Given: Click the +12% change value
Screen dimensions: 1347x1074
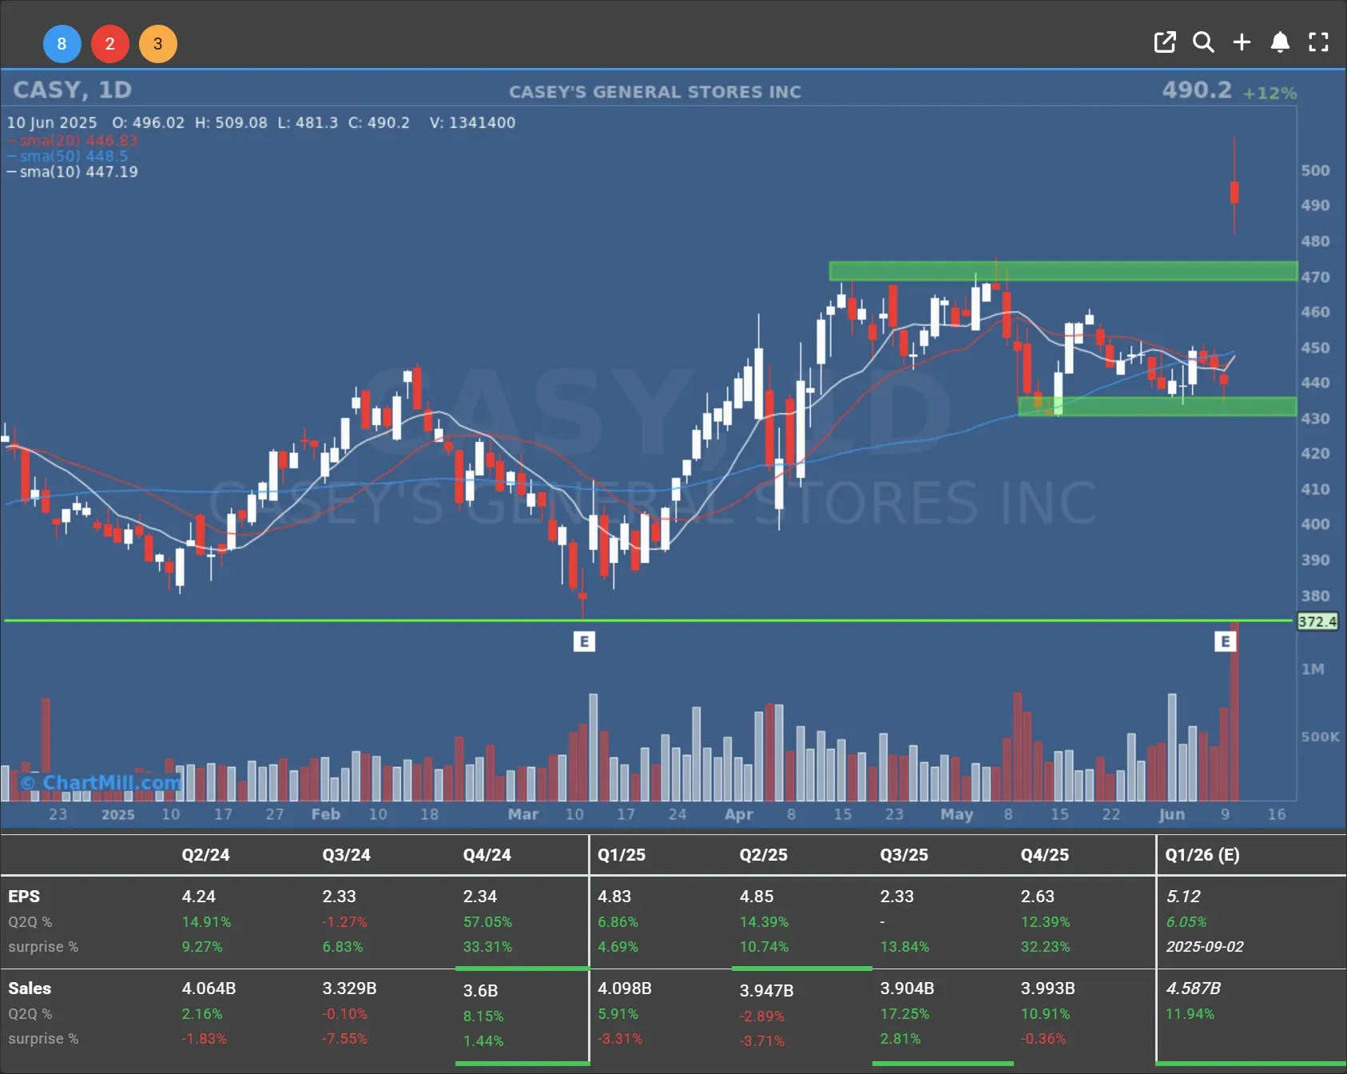Looking at the screenshot, I should pos(1270,93).
